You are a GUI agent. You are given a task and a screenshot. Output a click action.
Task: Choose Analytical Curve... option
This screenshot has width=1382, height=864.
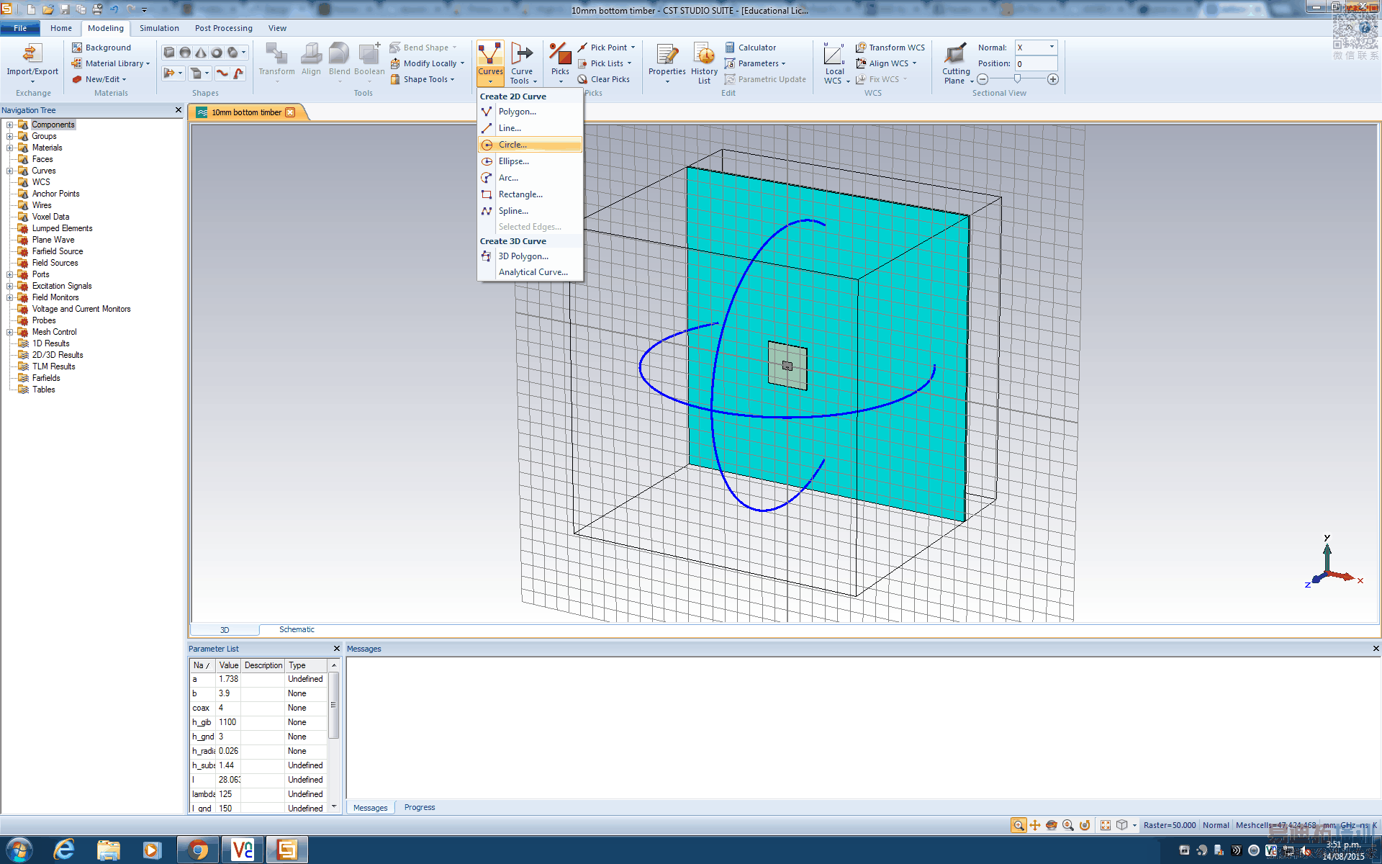click(530, 272)
